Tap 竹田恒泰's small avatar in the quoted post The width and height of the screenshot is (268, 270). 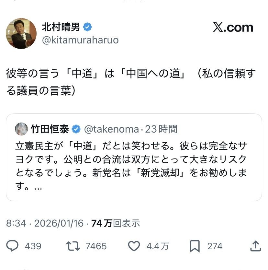point(21,129)
